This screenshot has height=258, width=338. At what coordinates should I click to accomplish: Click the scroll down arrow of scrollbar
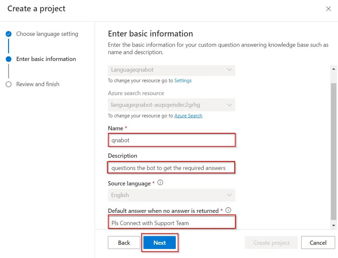coord(334,225)
